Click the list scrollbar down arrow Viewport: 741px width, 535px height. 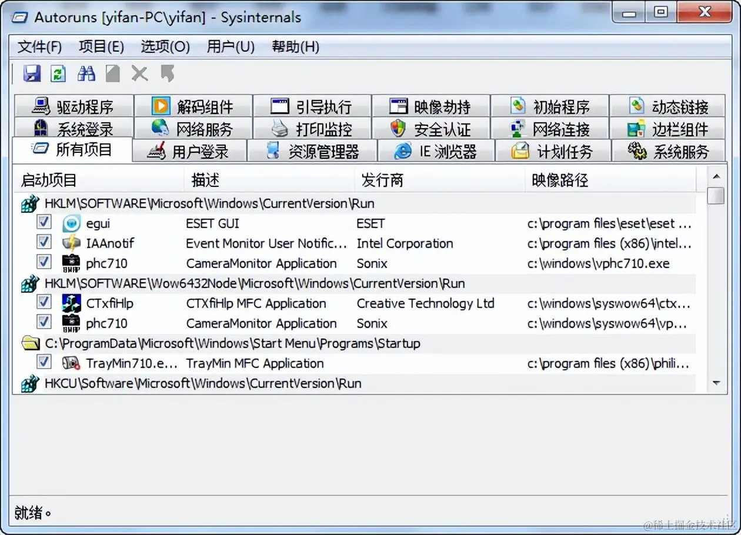pyautogui.click(x=716, y=383)
